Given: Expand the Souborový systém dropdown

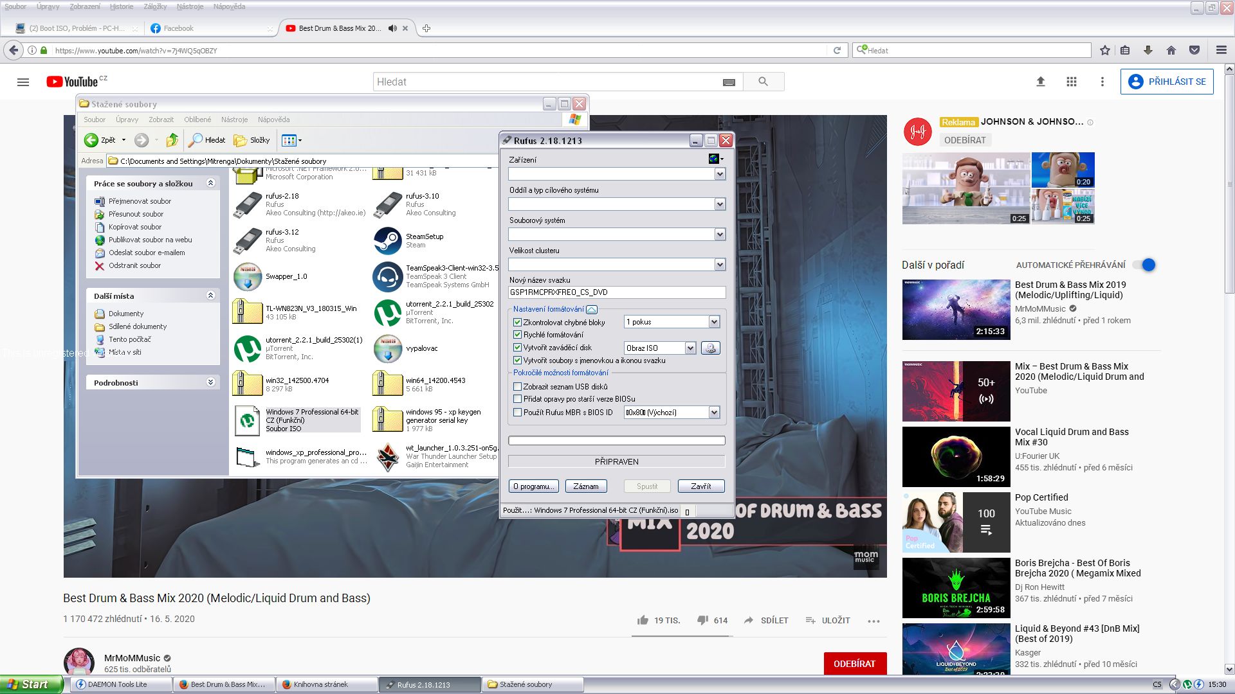Looking at the screenshot, I should pos(720,235).
